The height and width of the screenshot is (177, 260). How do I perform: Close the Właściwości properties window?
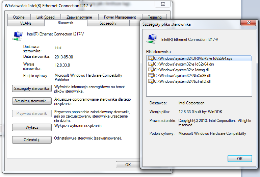click(x=163, y=4)
